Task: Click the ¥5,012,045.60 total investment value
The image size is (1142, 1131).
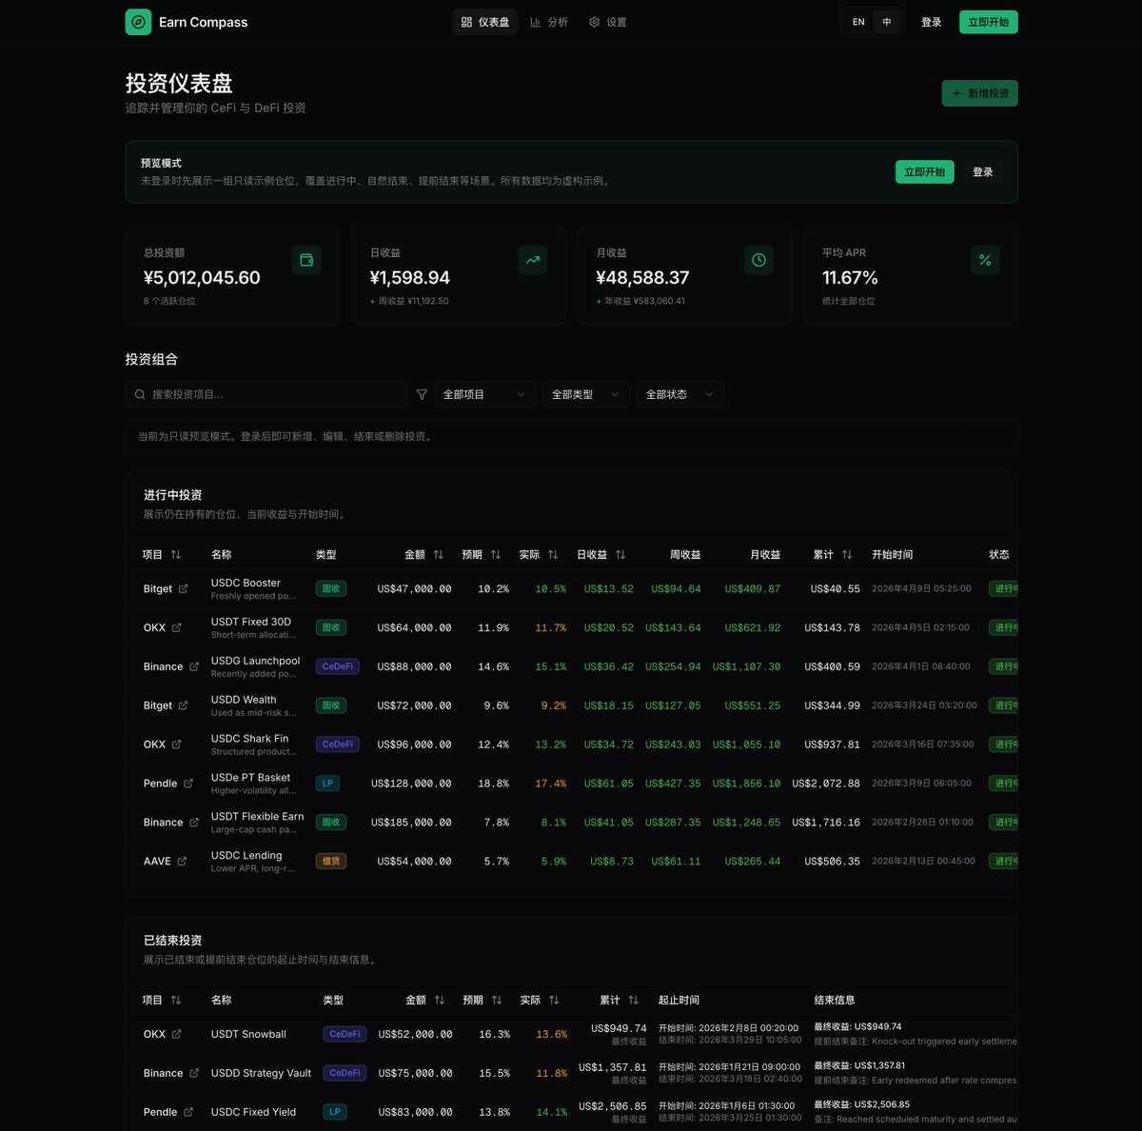Action: (202, 278)
